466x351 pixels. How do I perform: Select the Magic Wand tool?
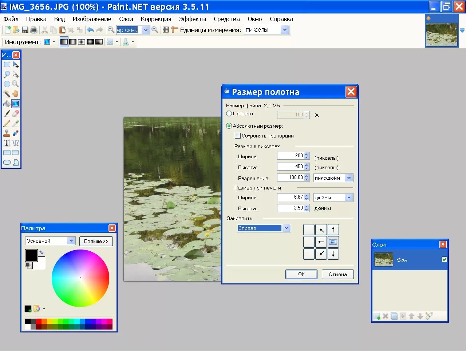click(x=7, y=94)
